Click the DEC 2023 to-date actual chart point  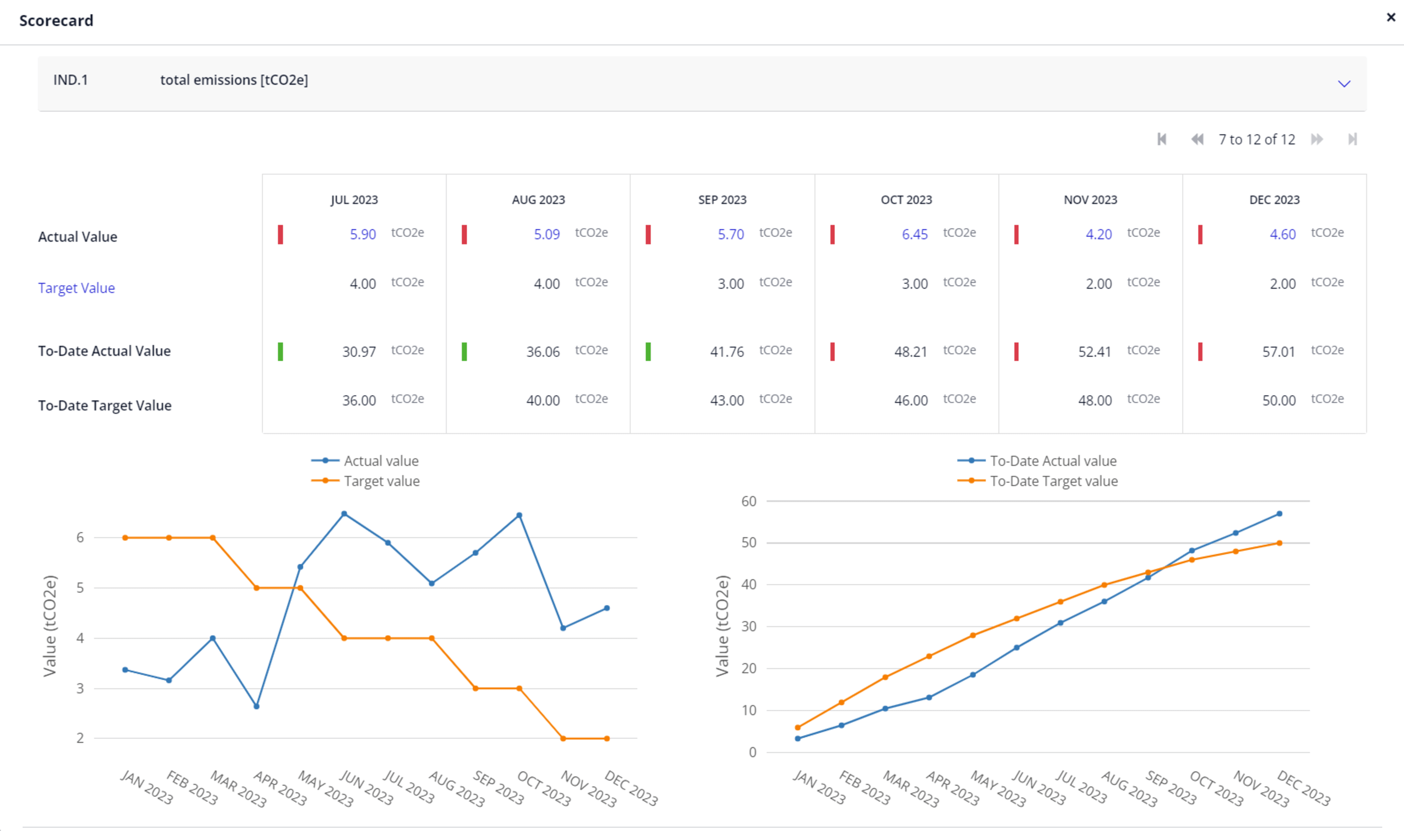tap(1279, 514)
